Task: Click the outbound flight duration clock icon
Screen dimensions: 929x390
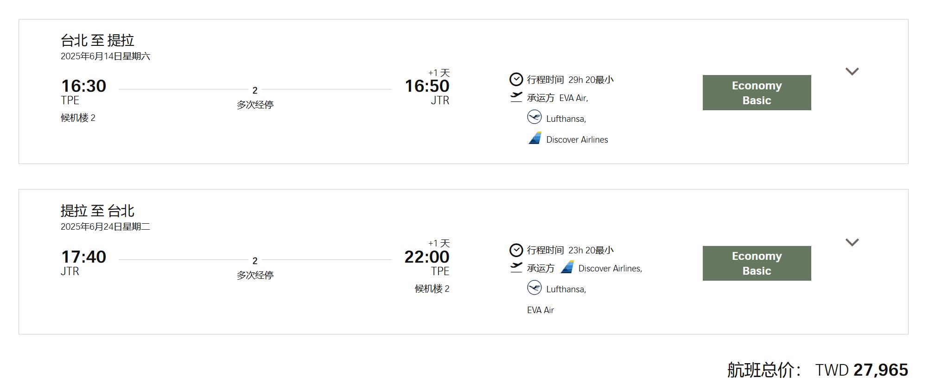Action: pyautogui.click(x=516, y=80)
